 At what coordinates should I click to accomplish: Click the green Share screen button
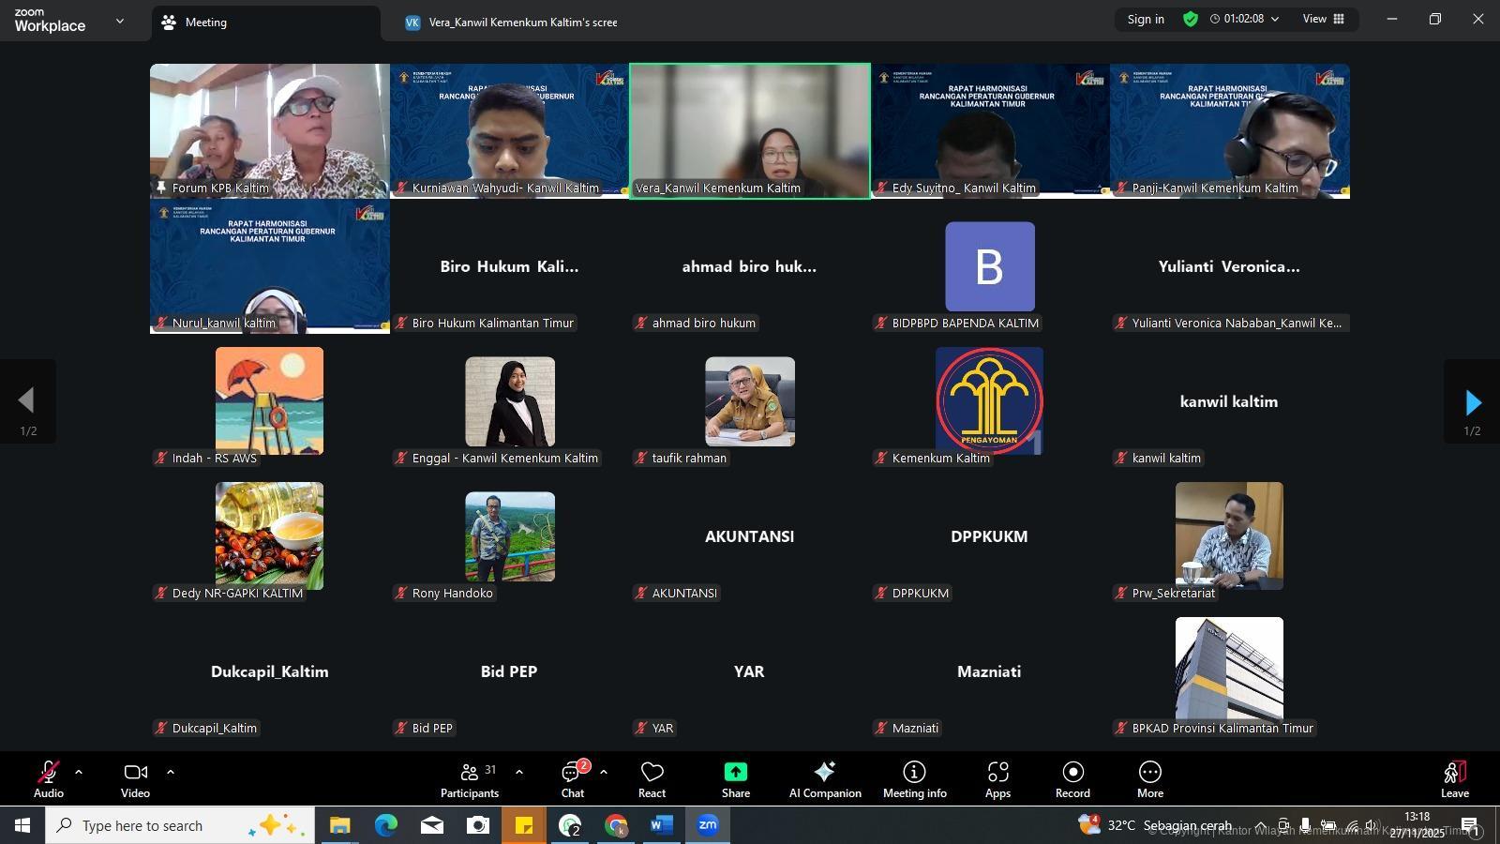(x=735, y=778)
